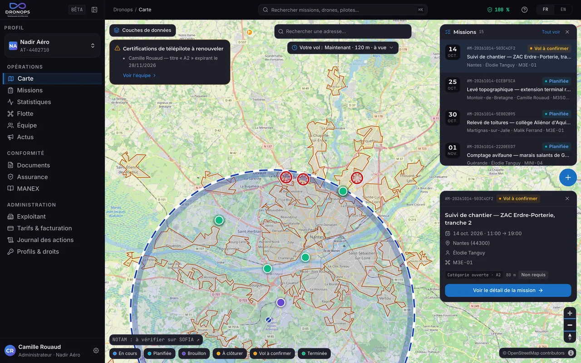Toggle the Terminée legend filter
Screen dimensions: 581x363
[x=314, y=353]
